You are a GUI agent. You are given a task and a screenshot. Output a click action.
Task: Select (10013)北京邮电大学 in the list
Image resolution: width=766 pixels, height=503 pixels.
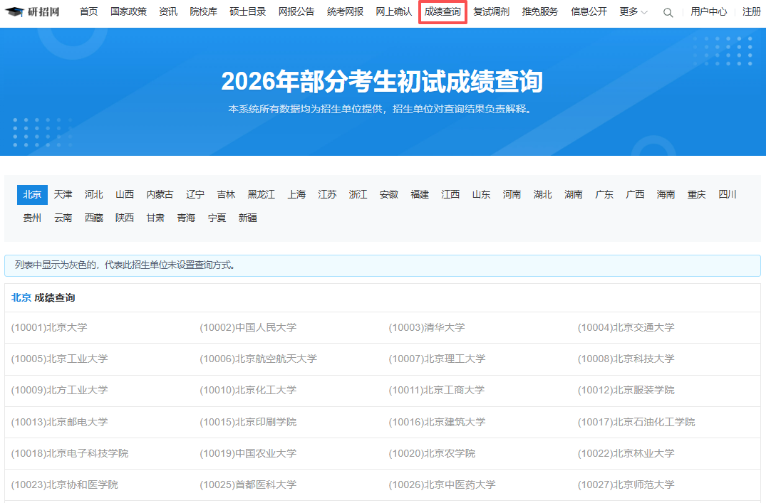60,422
